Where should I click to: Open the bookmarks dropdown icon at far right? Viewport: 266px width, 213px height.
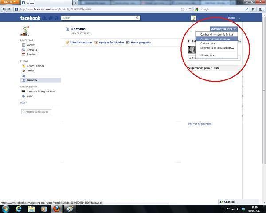[261, 9]
